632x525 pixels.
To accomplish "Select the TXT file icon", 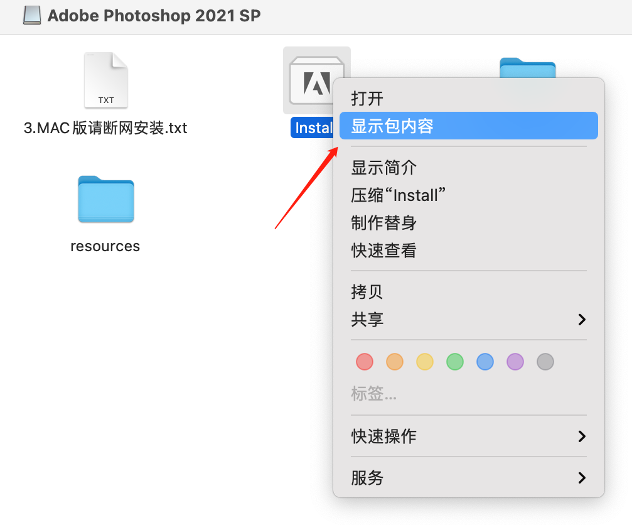I will click(106, 80).
